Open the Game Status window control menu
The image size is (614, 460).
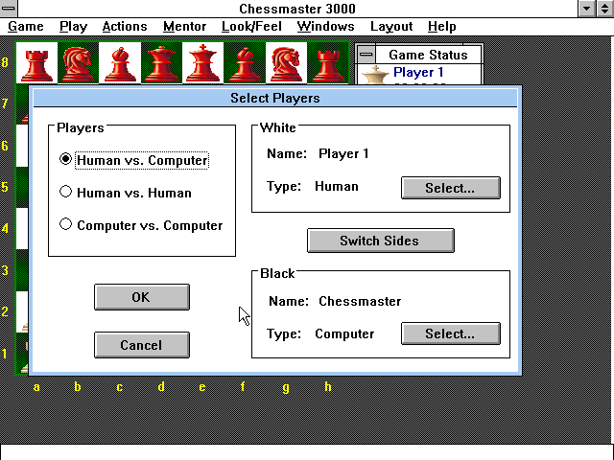click(366, 55)
